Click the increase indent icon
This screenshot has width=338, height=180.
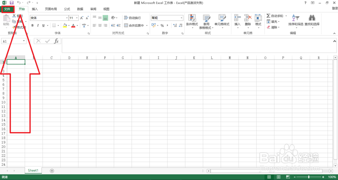119,25
